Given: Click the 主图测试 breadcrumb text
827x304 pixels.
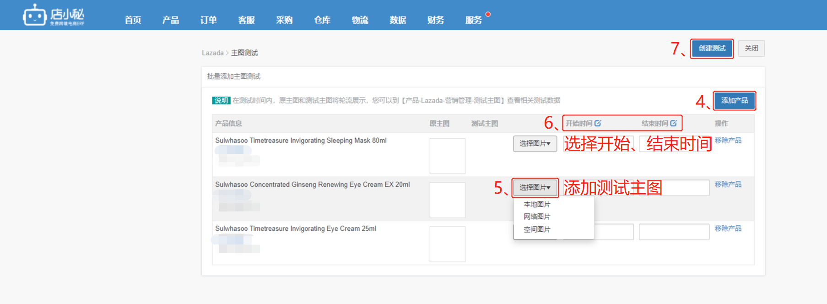Looking at the screenshot, I should 244,53.
